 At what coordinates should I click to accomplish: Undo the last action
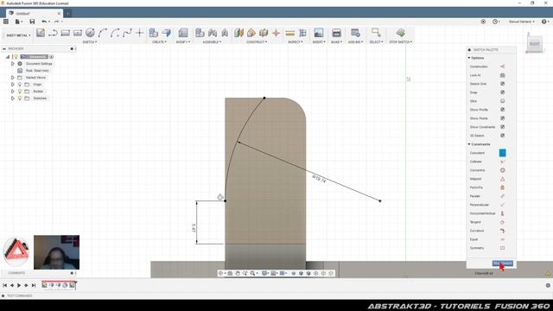pos(44,22)
